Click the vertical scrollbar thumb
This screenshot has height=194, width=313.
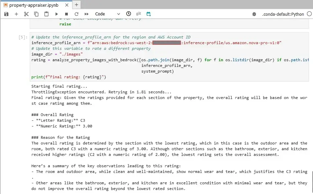(x=312, y=182)
